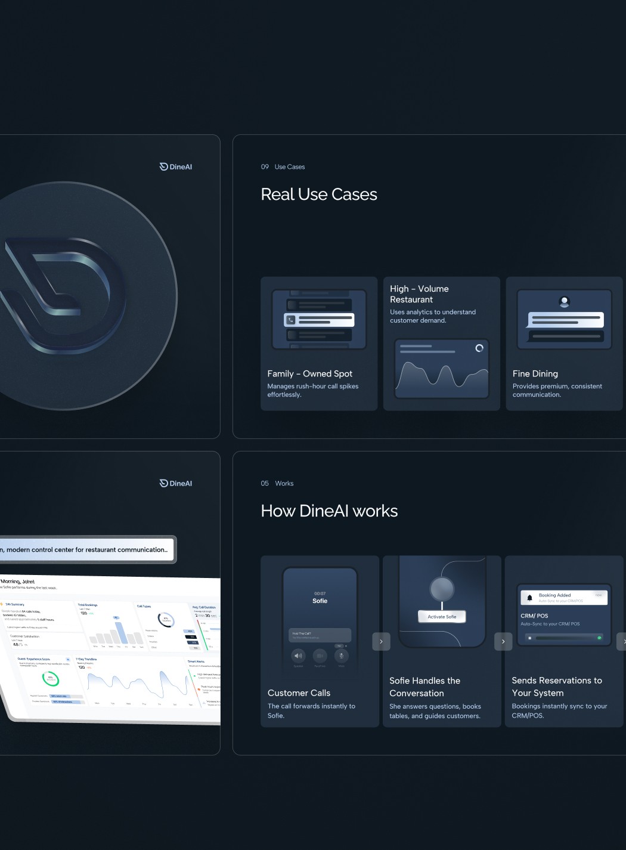Viewport: 626px width, 850px height.
Task: Click the round knob above Activate Sofie
Action: [442, 589]
